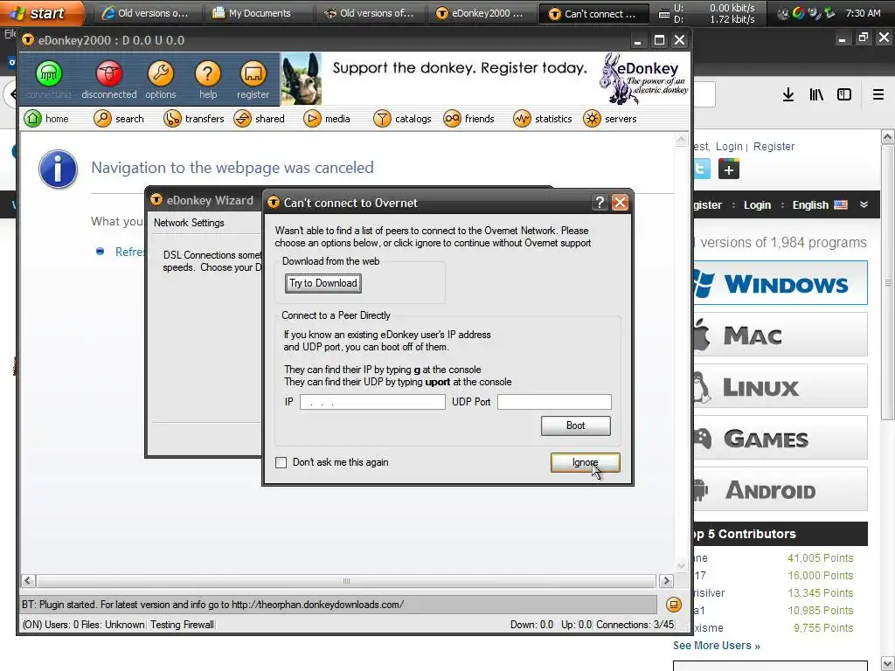Screen dimensions: 895x671
Task: Open the transfers tab
Action: coord(194,119)
